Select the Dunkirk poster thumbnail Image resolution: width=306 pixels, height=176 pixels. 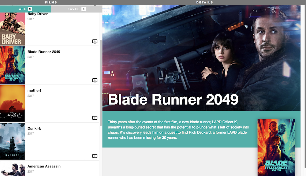[12, 141]
